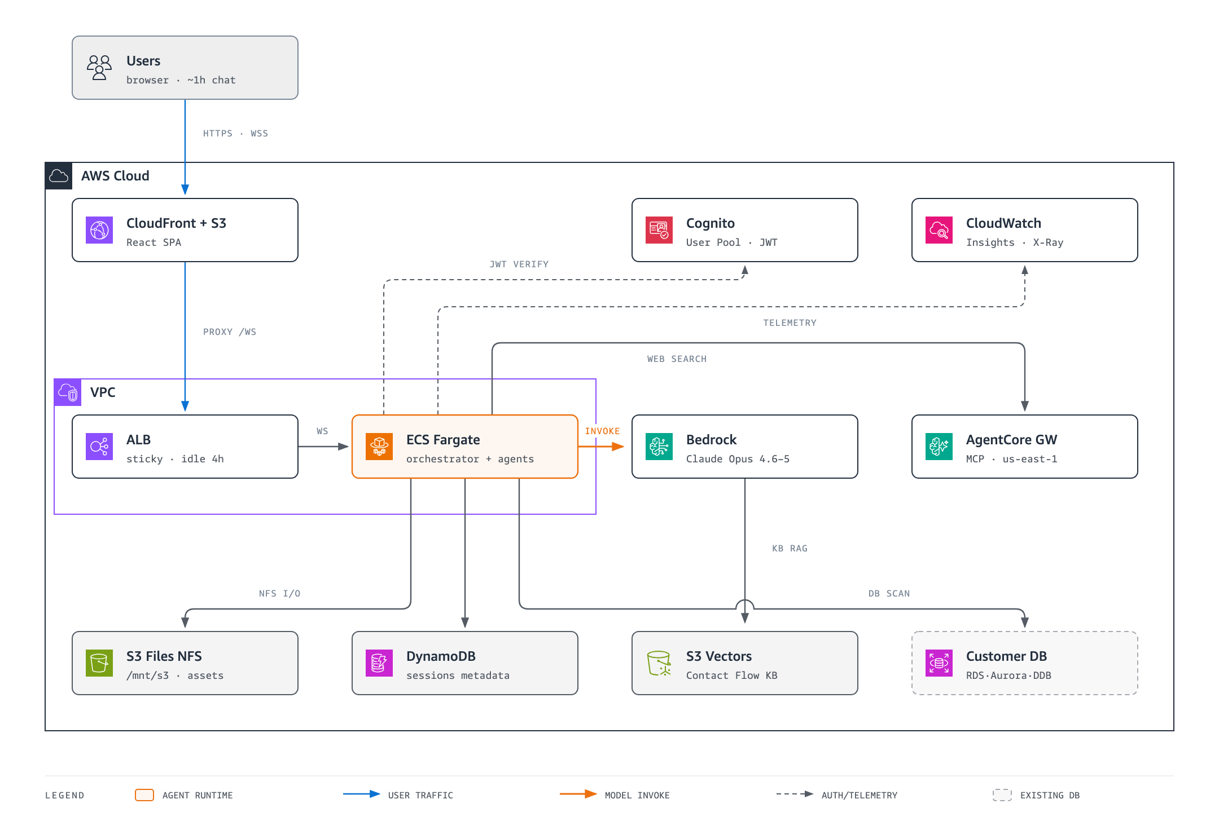The image size is (1219, 839).
Task: Click the 'VPC' group label
Action: pos(103,392)
